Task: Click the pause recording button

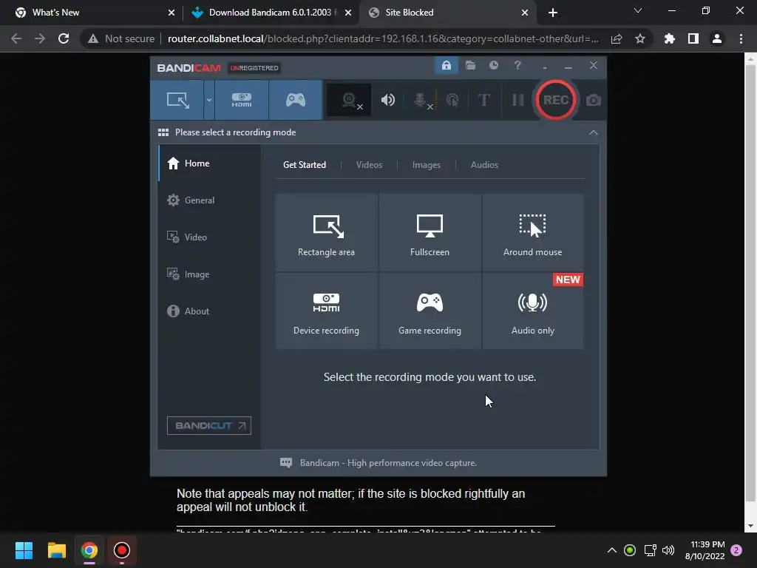Action: 518,100
